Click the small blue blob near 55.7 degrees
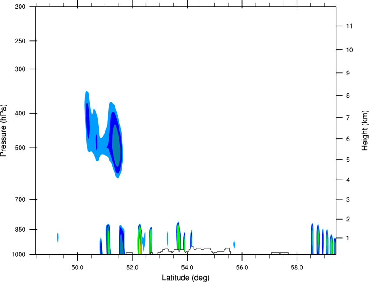The image size is (369, 282). [x=234, y=244]
